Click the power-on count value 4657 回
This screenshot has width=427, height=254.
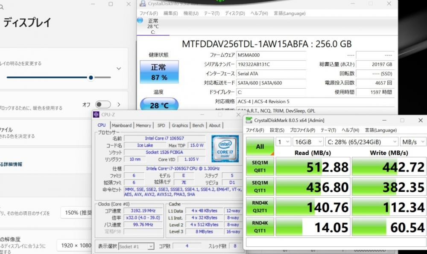pos(375,83)
